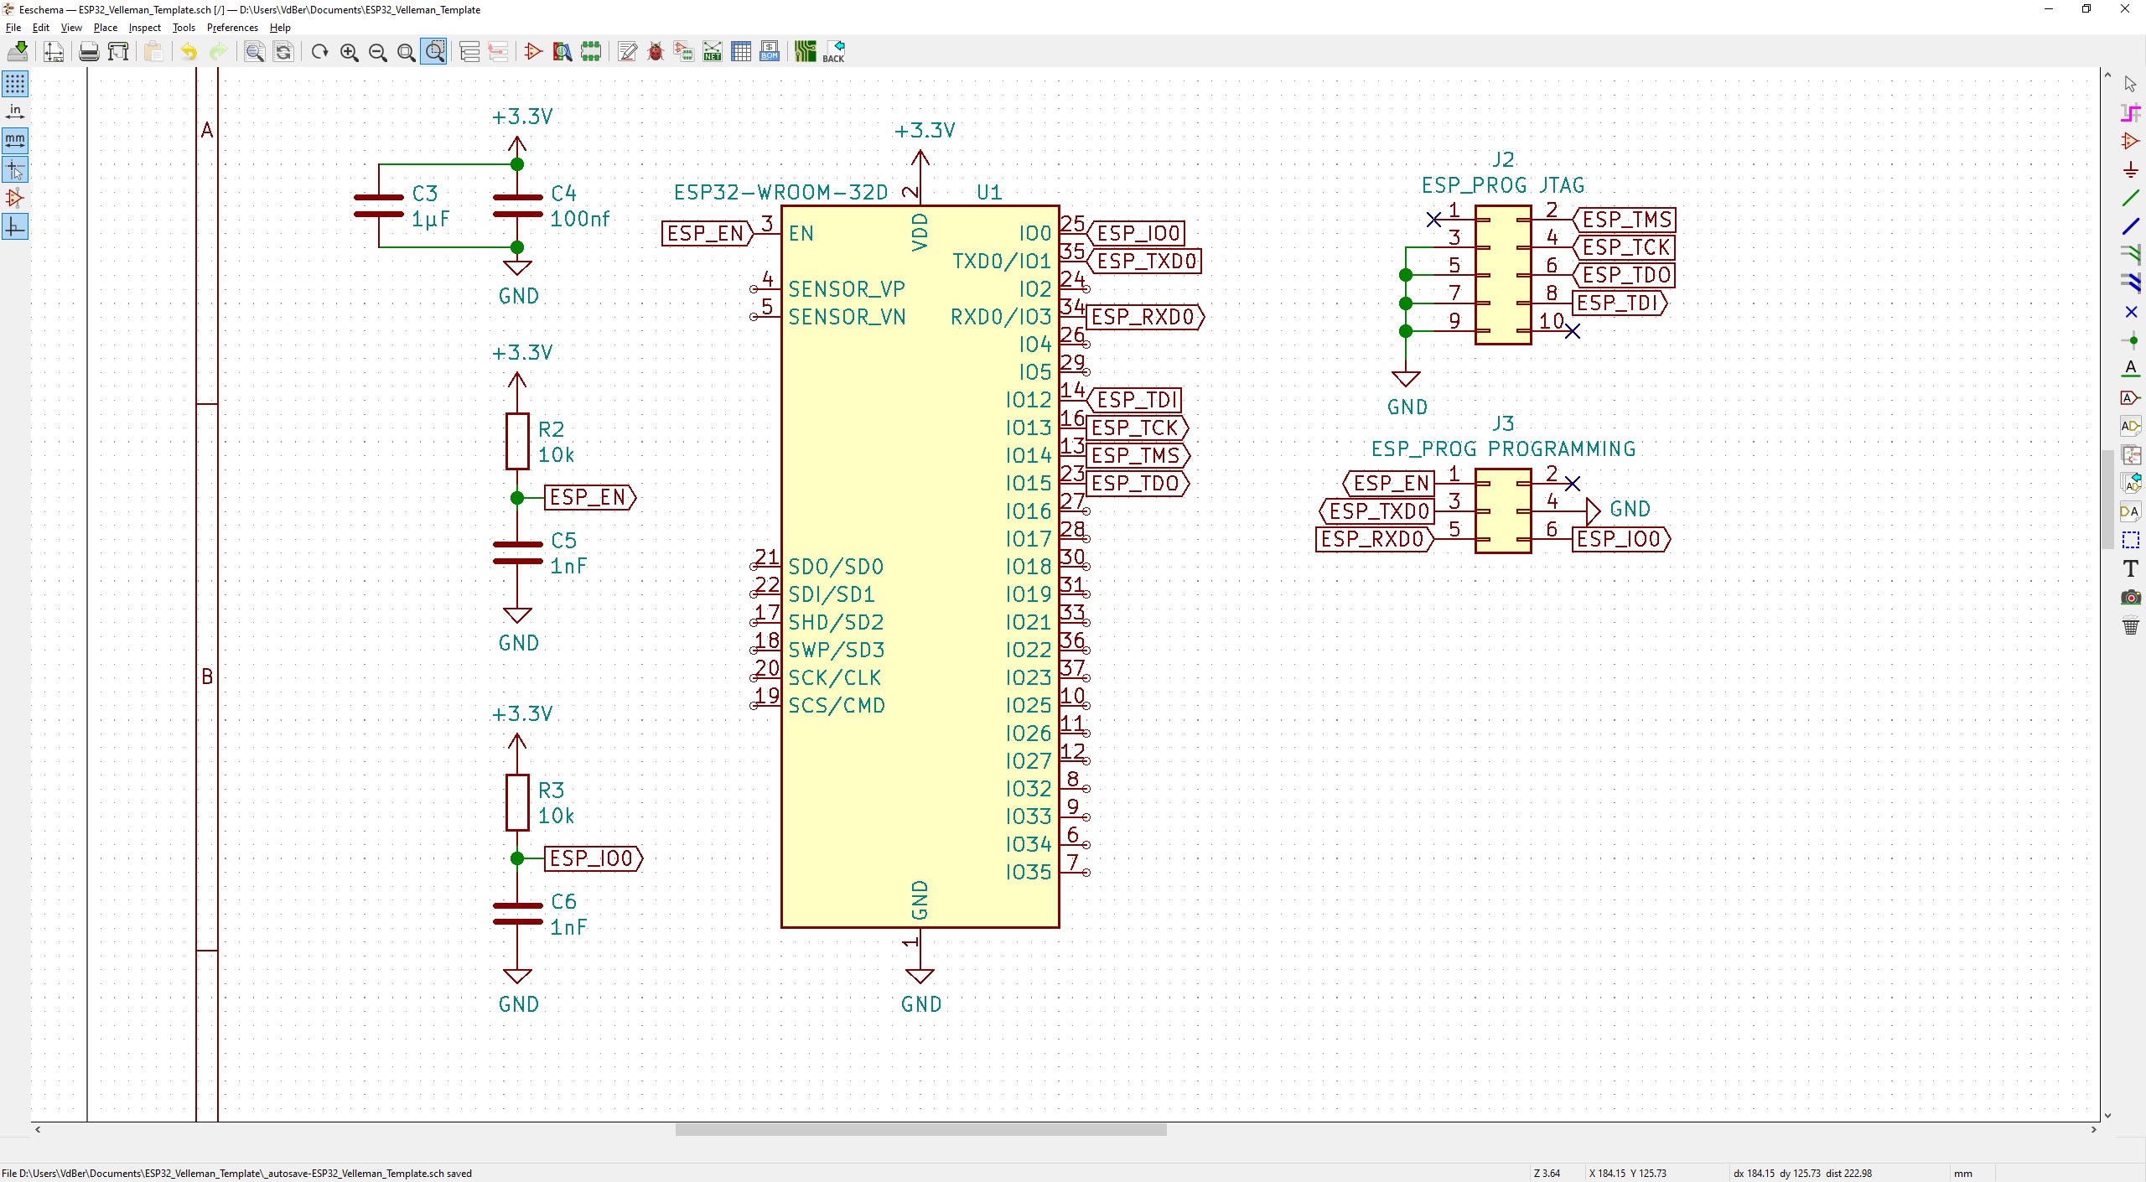2146x1182 pixels.
Task: Open the symbol library browser
Action: [x=562, y=52]
